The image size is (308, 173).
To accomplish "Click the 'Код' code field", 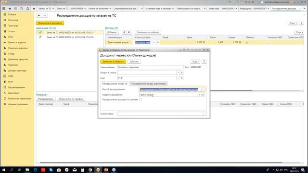I will 198,67.
